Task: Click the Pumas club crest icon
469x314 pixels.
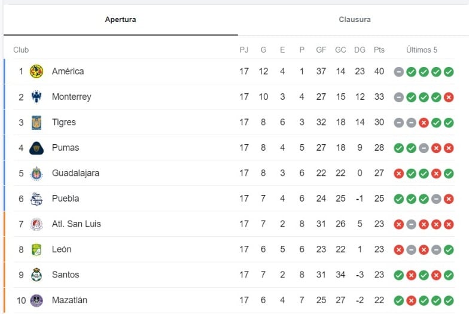Action: [36, 148]
